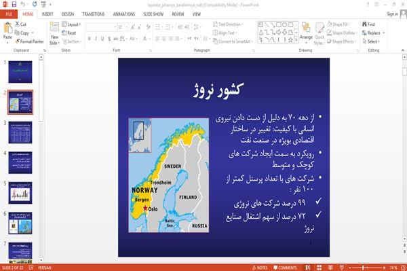Click the Copy button

click(x=22, y=33)
